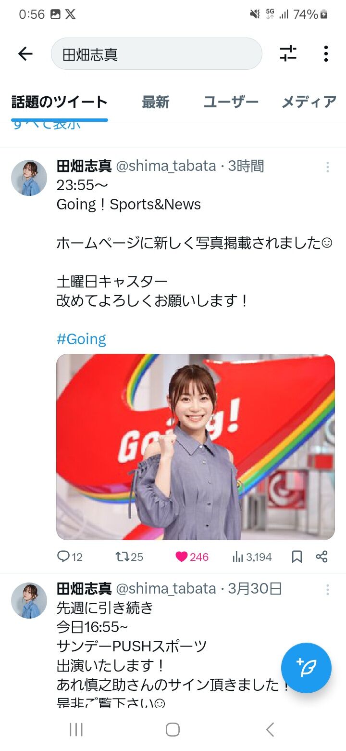The height and width of the screenshot is (751, 346).
Task: Open the #Going hashtag link
Action: [x=81, y=339]
